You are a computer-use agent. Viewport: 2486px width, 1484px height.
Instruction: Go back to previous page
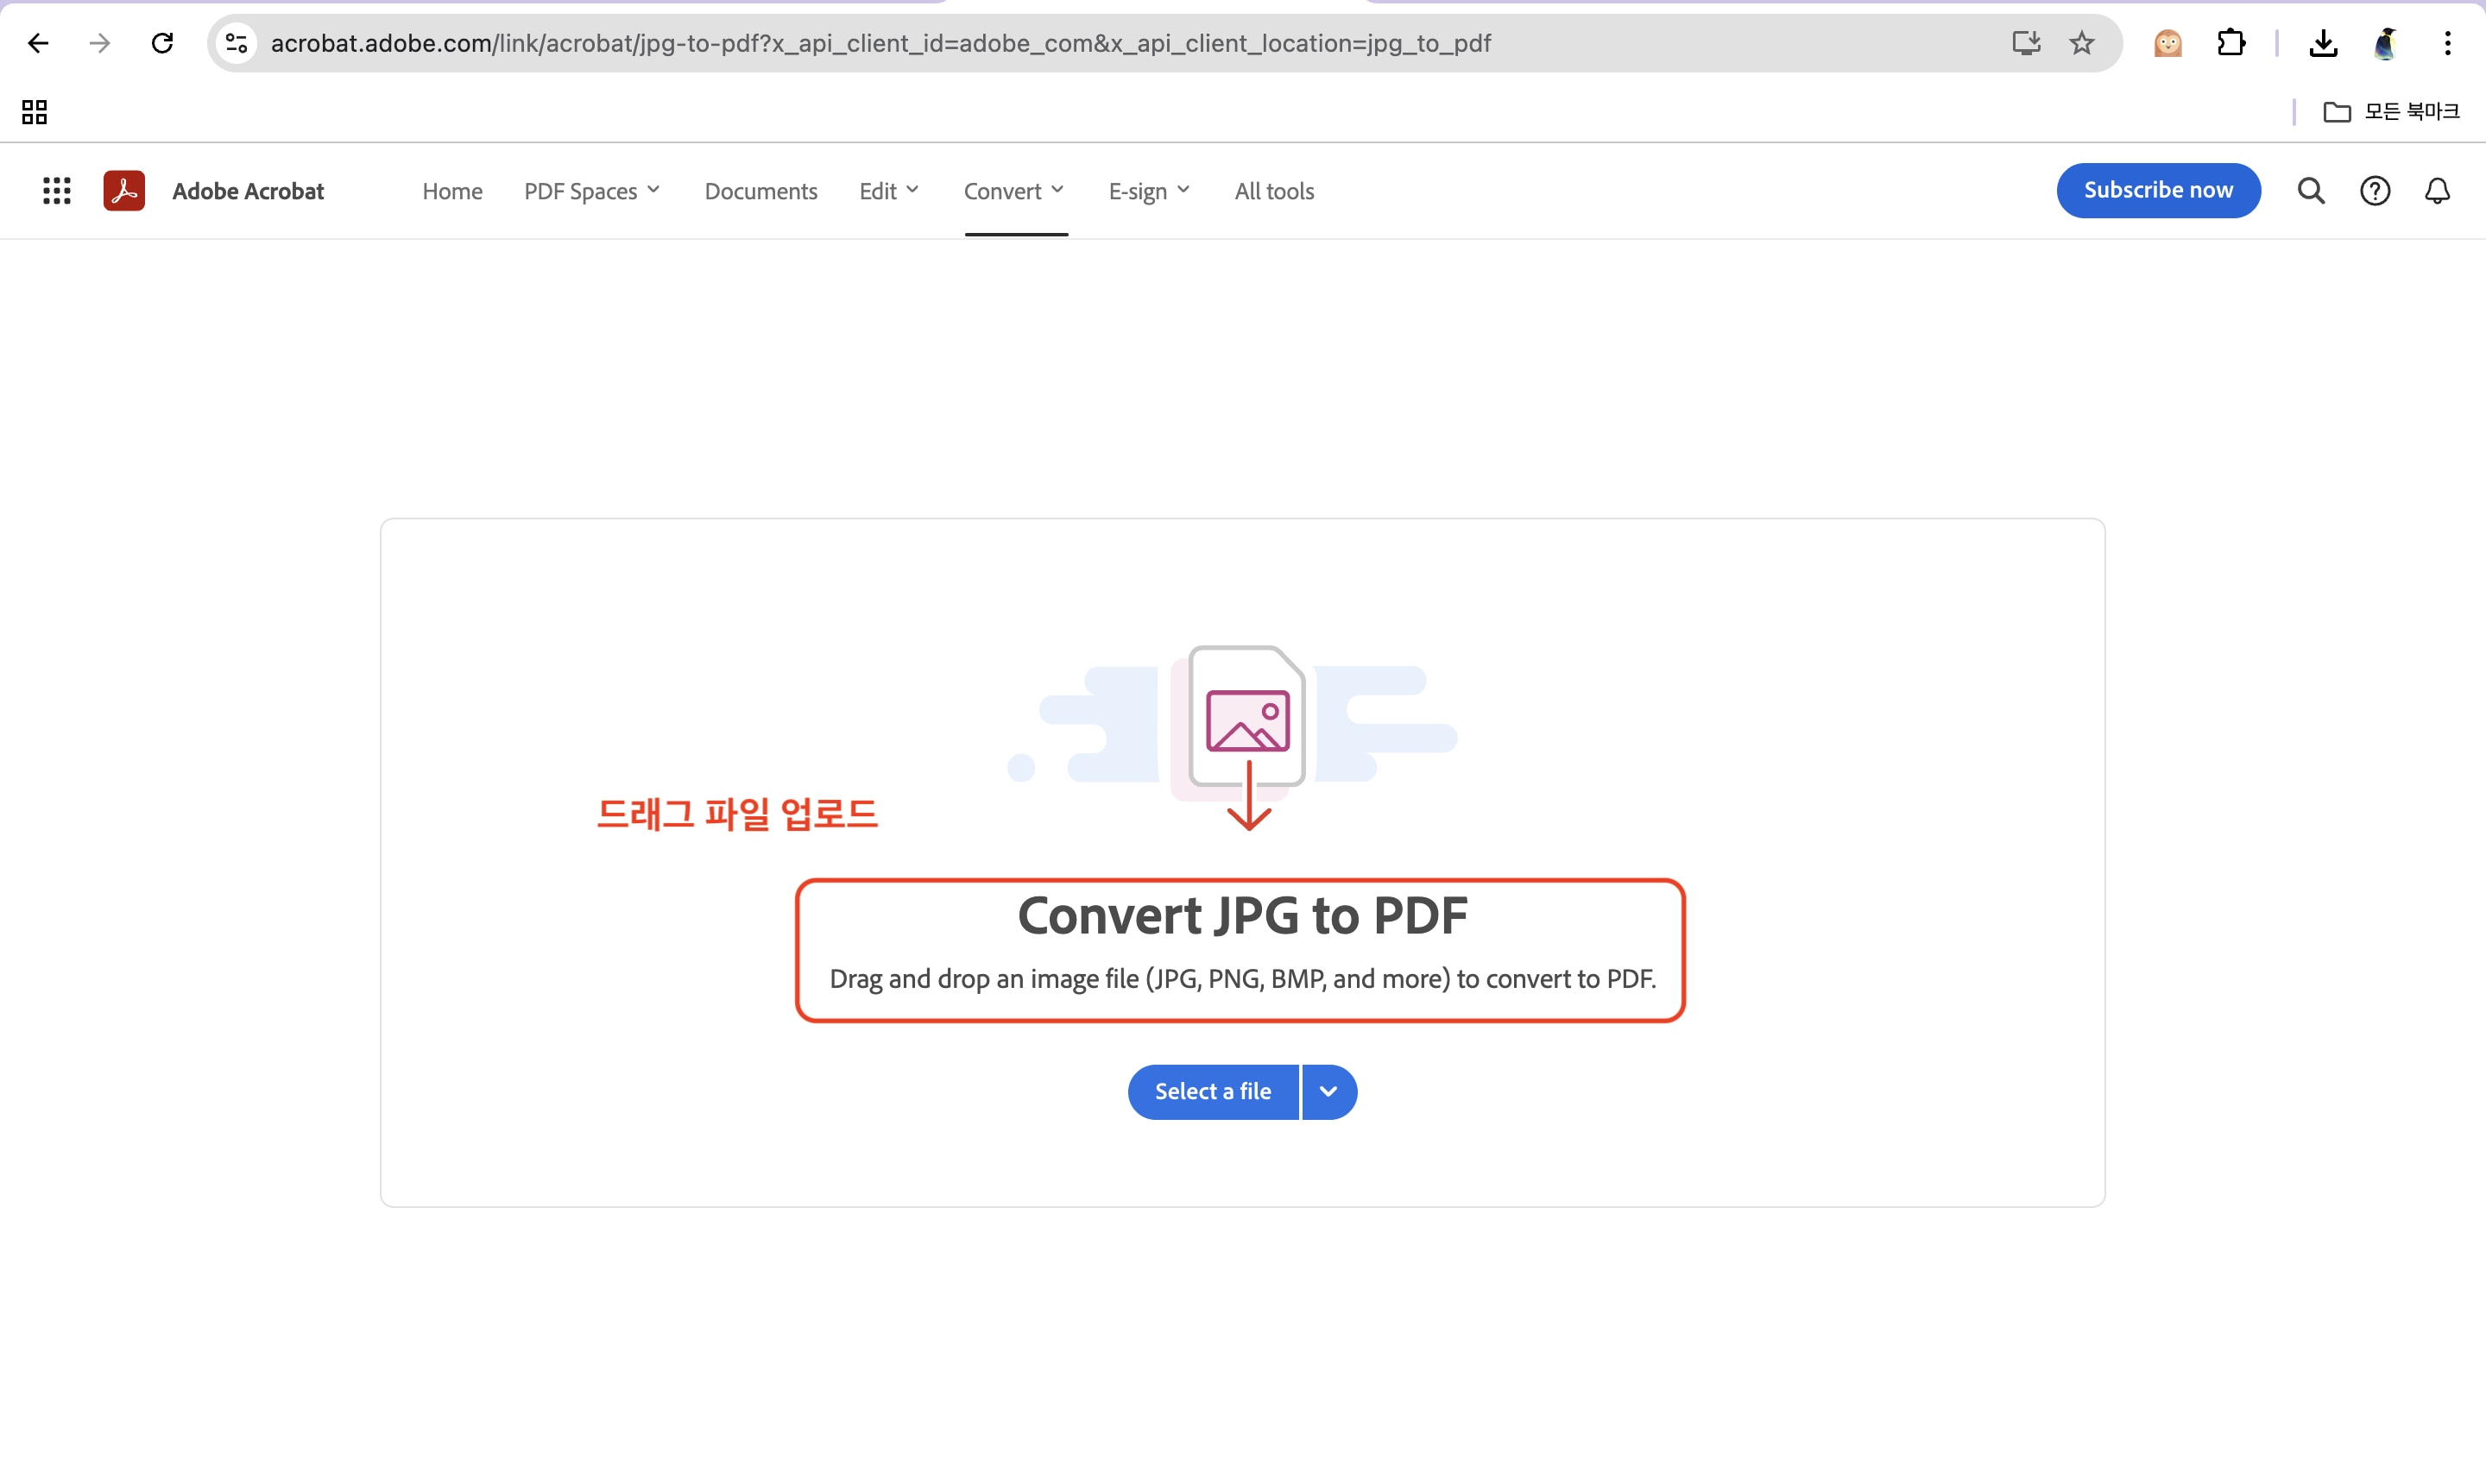pos(38,43)
